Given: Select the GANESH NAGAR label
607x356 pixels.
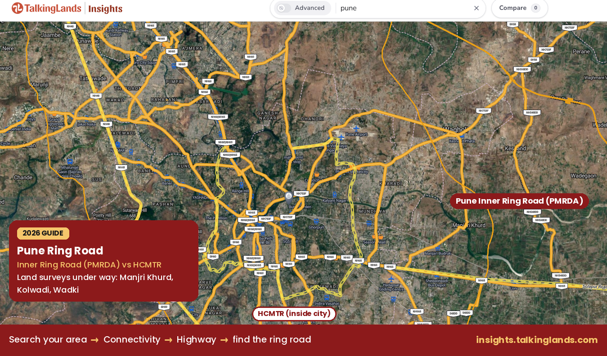Looking at the screenshot, I should tap(267, 116).
